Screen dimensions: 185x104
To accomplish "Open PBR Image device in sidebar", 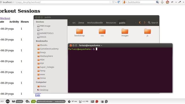I will tap(44, 26).
